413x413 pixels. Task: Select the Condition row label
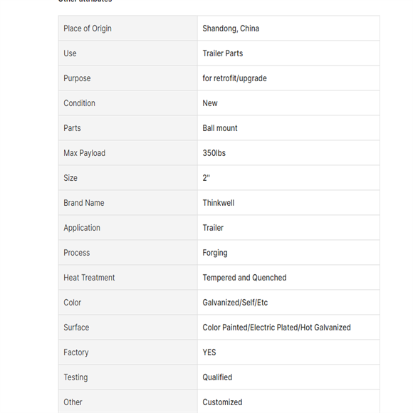[79, 103]
